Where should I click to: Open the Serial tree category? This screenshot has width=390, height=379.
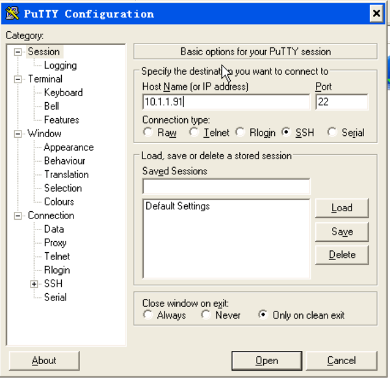pos(55,298)
